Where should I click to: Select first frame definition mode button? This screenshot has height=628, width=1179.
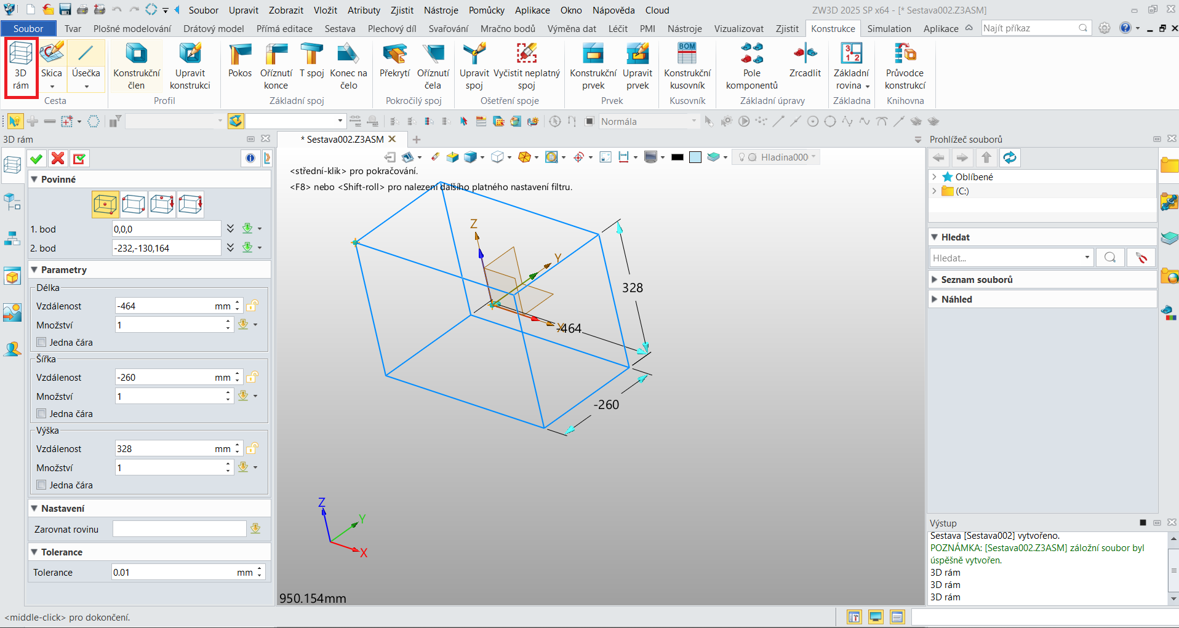click(x=105, y=204)
